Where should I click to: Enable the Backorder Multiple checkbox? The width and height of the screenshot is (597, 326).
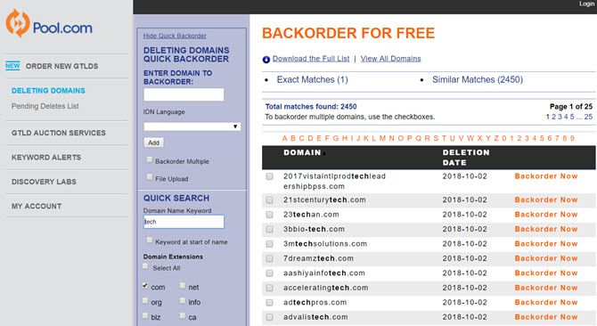pyautogui.click(x=150, y=159)
